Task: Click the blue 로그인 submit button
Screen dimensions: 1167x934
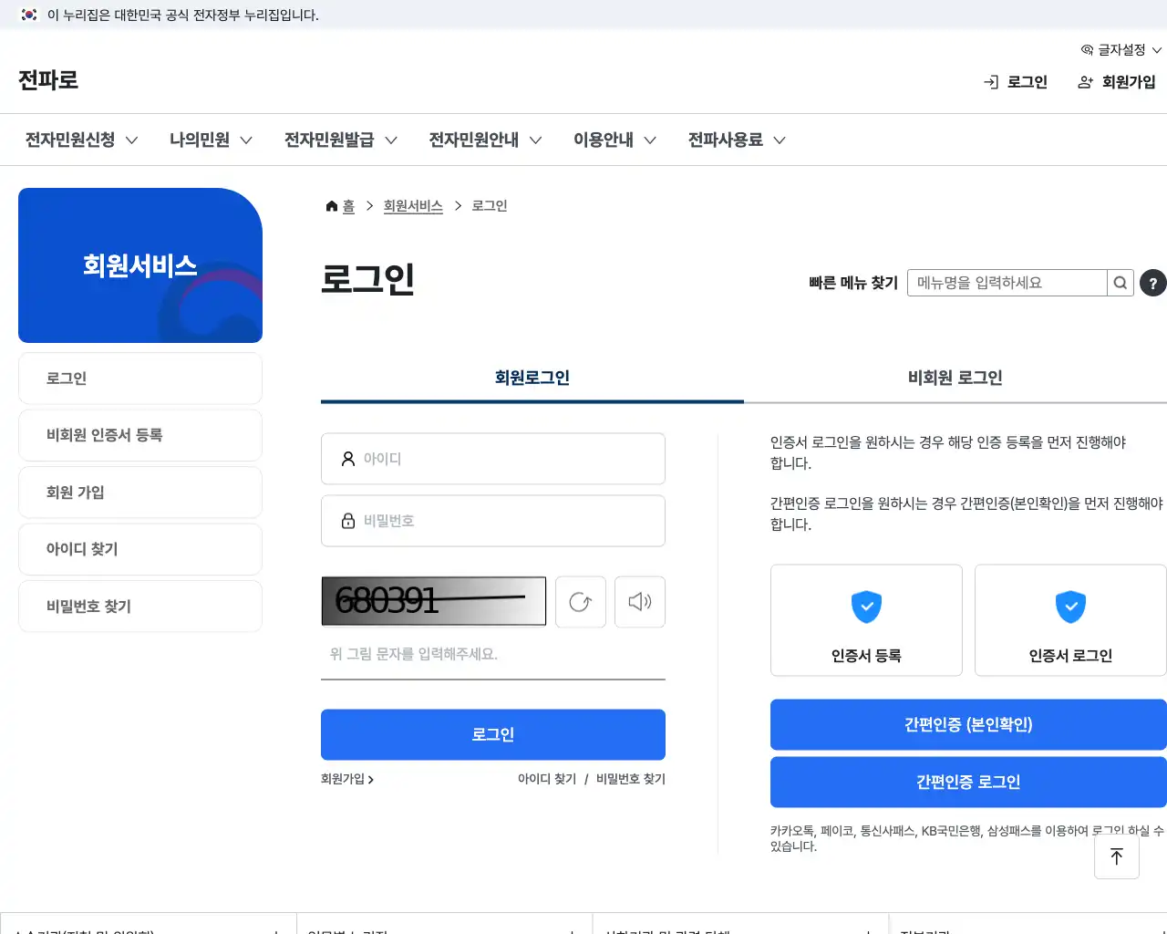Action: (493, 734)
